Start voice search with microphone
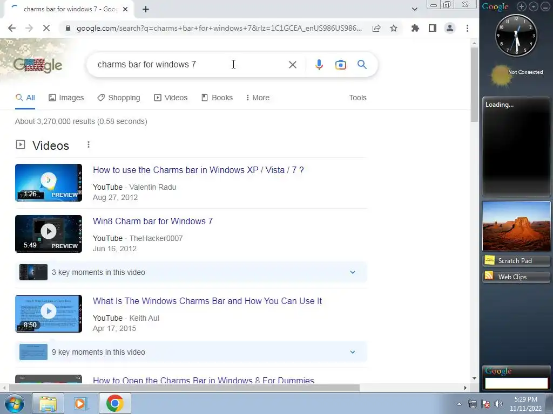553x414 pixels. 319,65
